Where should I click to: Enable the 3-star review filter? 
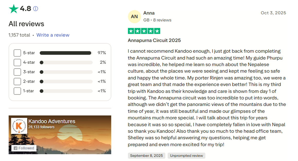coord(17,72)
